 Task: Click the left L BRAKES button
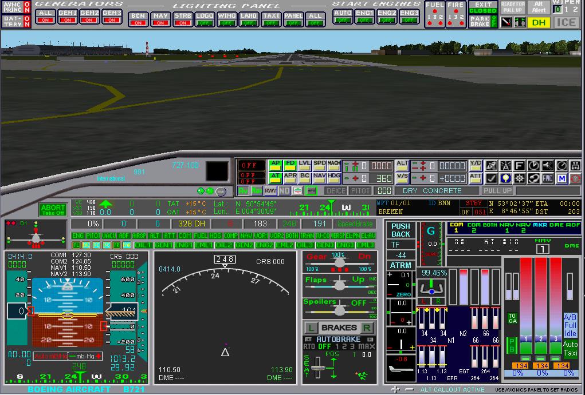[311, 328]
